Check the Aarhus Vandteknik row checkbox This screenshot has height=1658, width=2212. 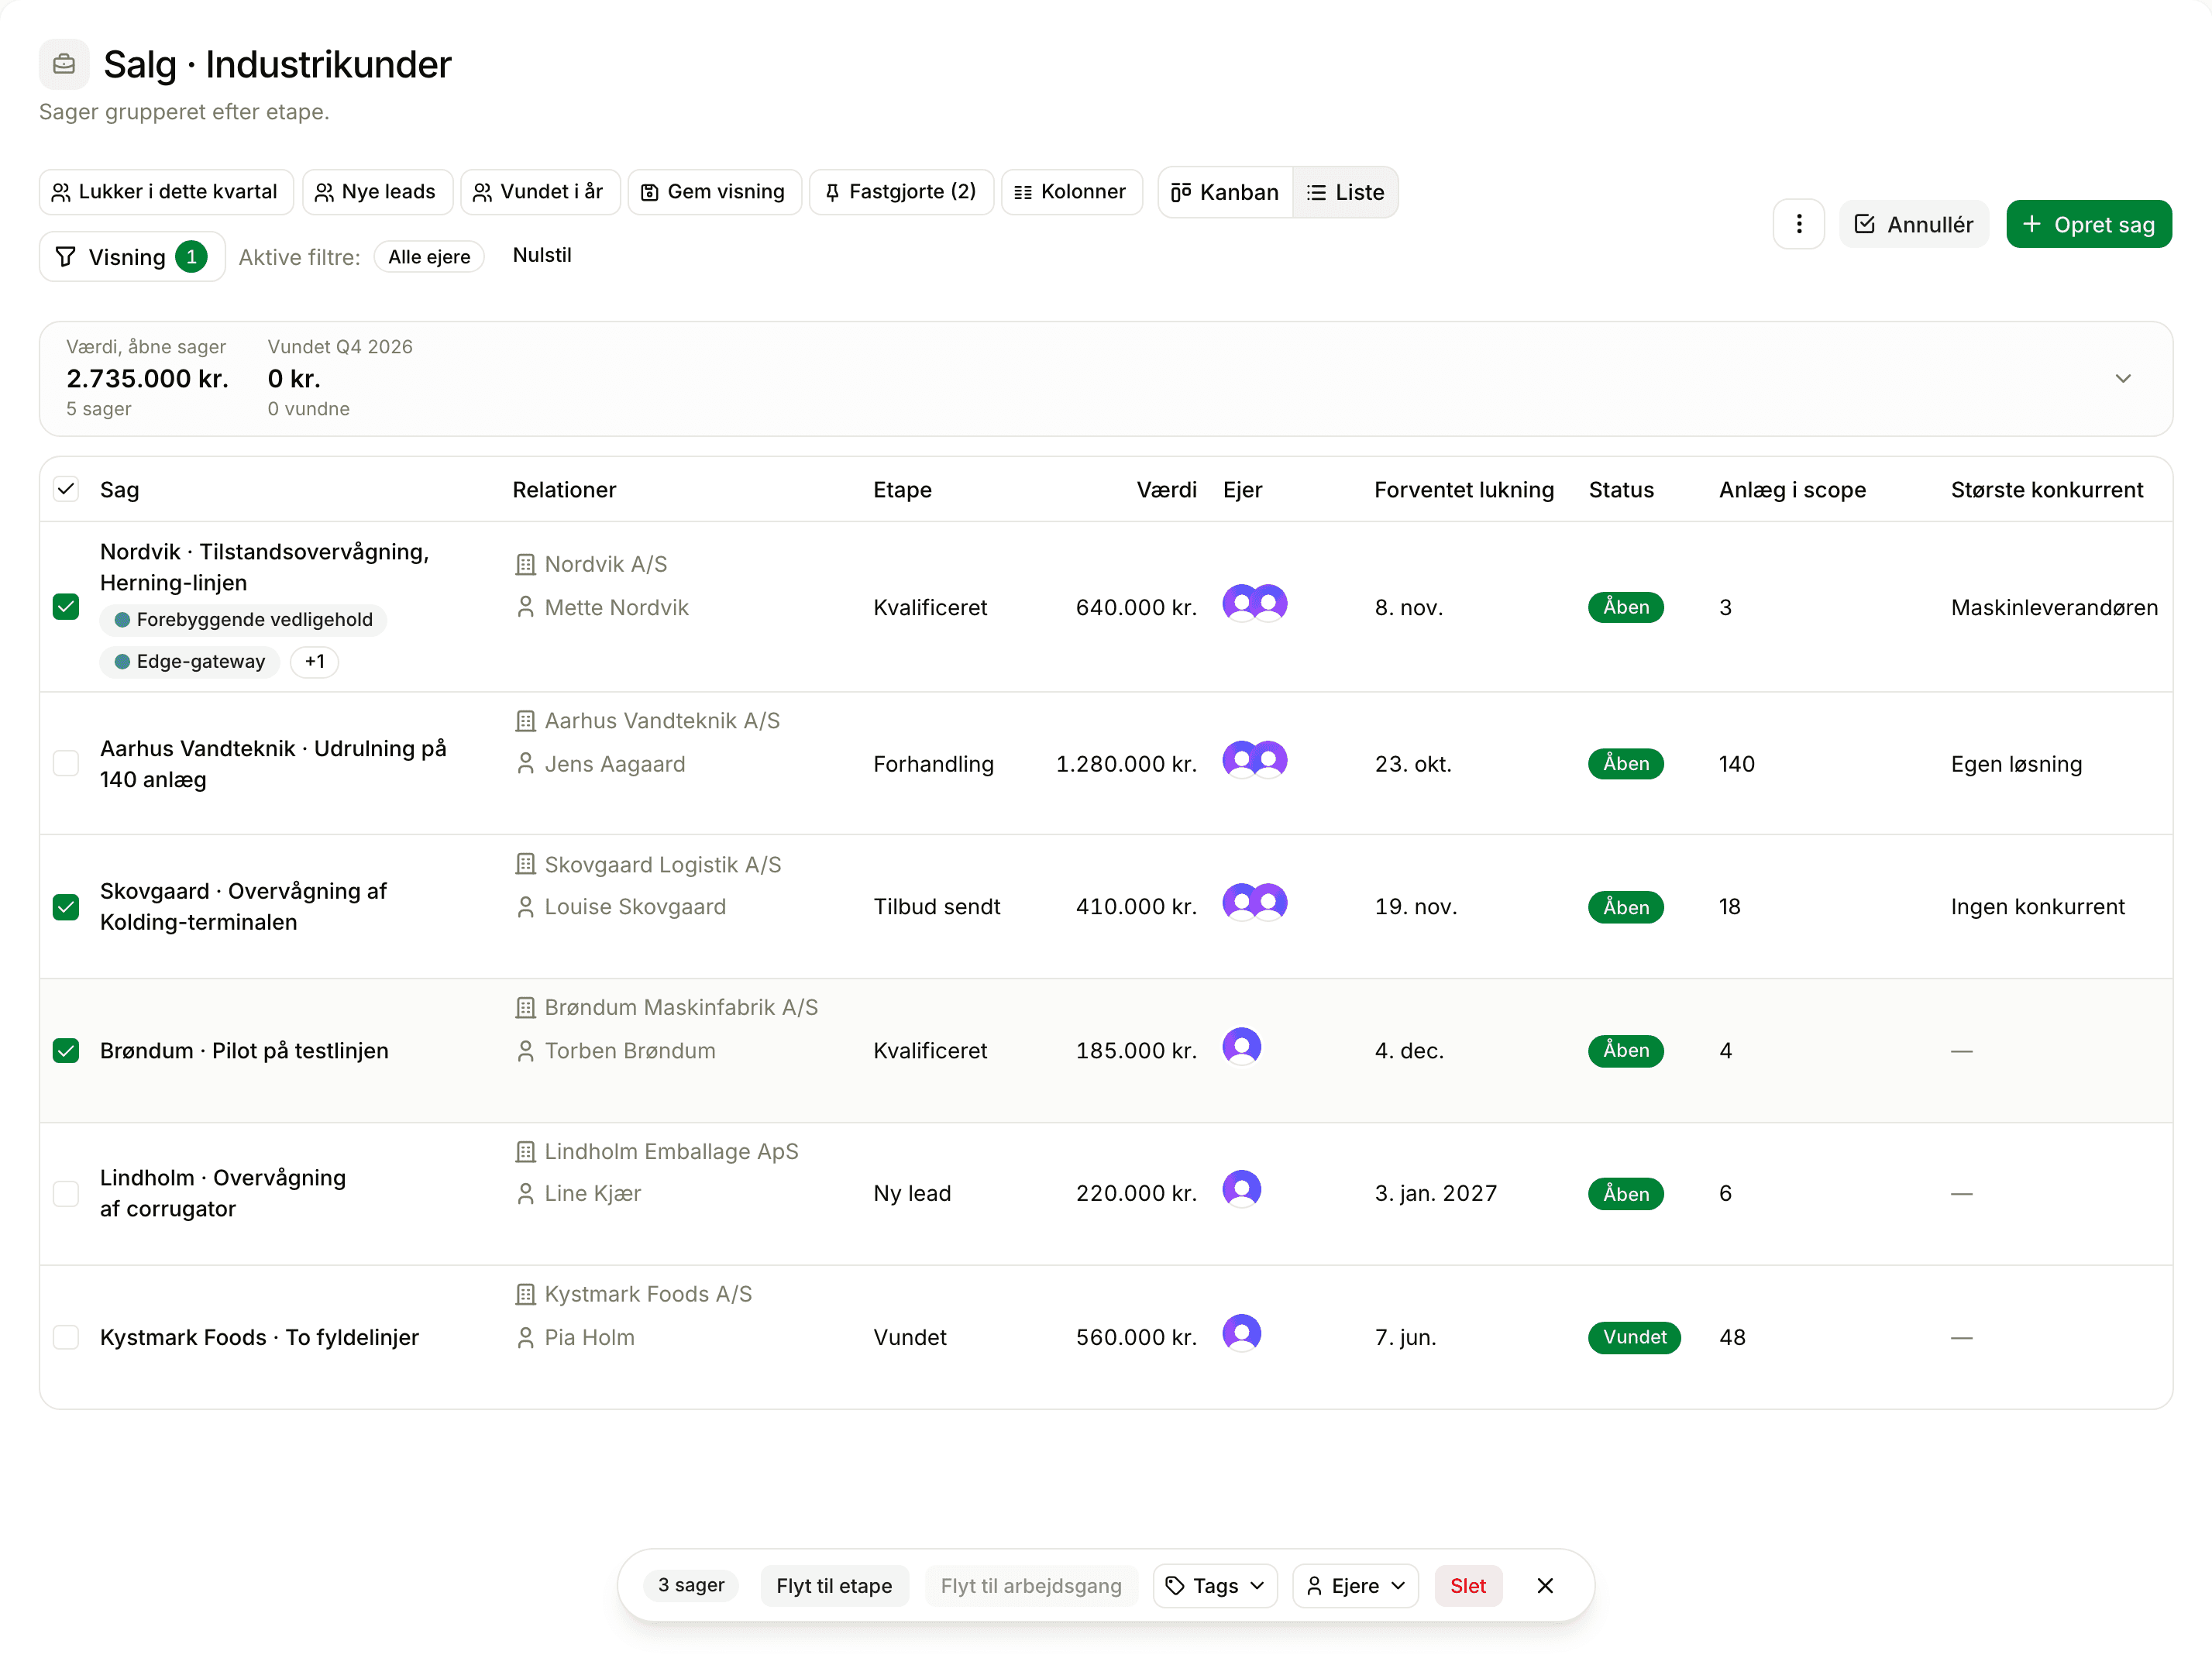[66, 763]
